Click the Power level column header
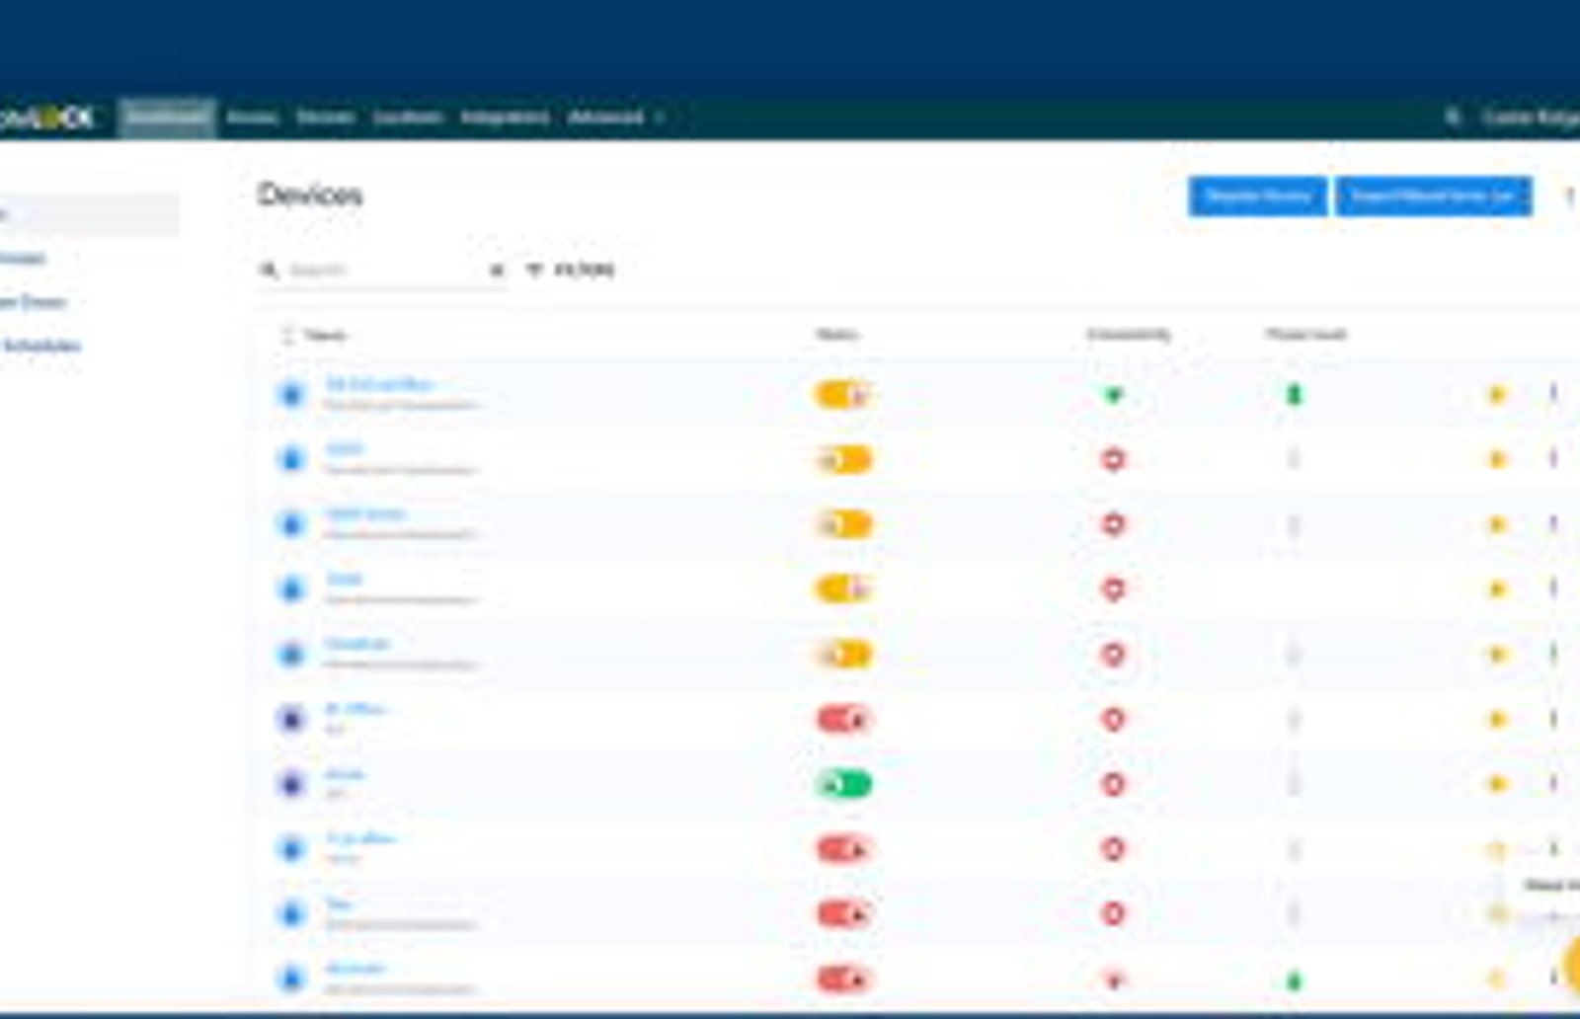Viewport: 1580px width, 1019px height. pyautogui.click(x=1305, y=334)
